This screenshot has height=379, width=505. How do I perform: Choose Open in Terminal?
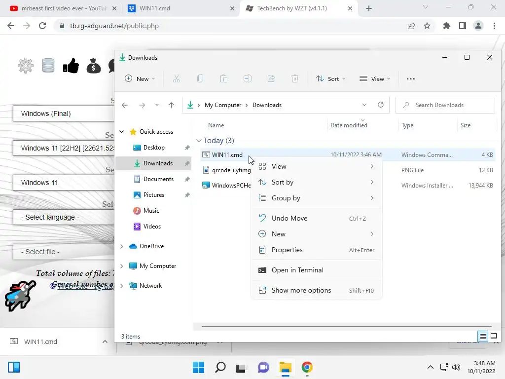pyautogui.click(x=317, y=270)
